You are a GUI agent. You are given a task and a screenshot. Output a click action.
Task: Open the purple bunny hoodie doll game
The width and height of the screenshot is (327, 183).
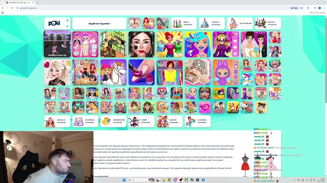(226, 72)
